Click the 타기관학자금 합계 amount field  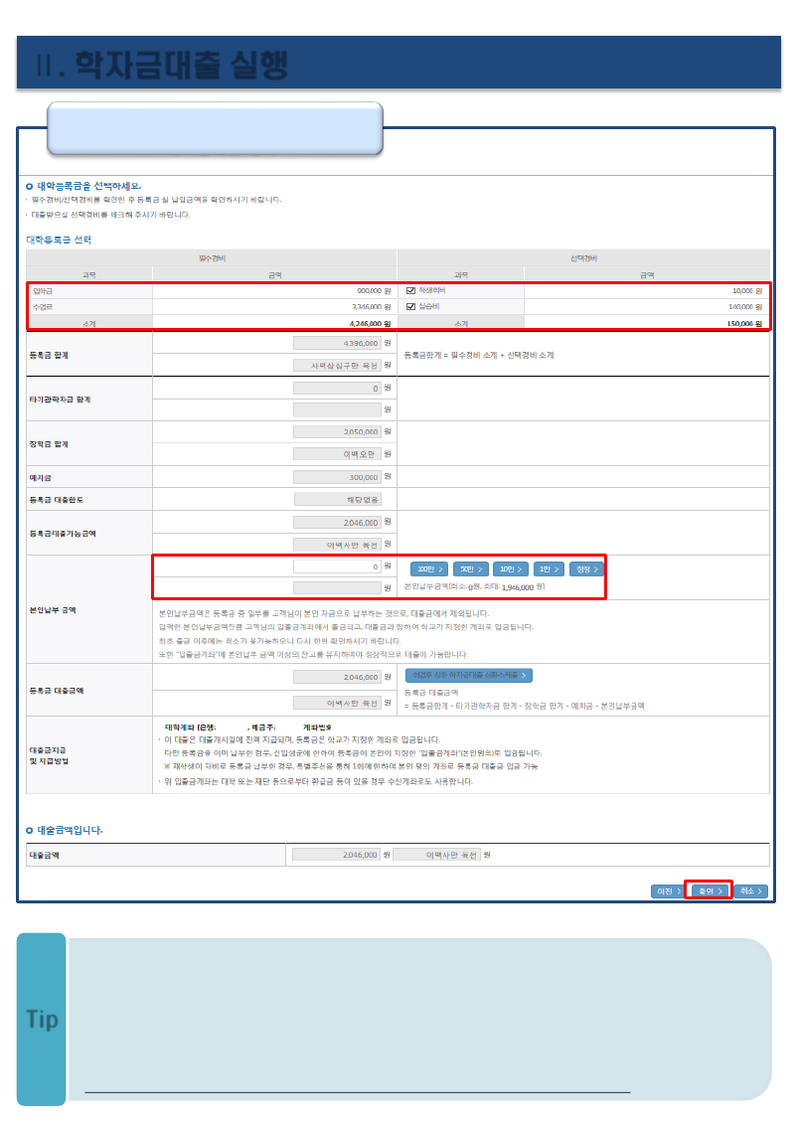pyautogui.click(x=337, y=388)
